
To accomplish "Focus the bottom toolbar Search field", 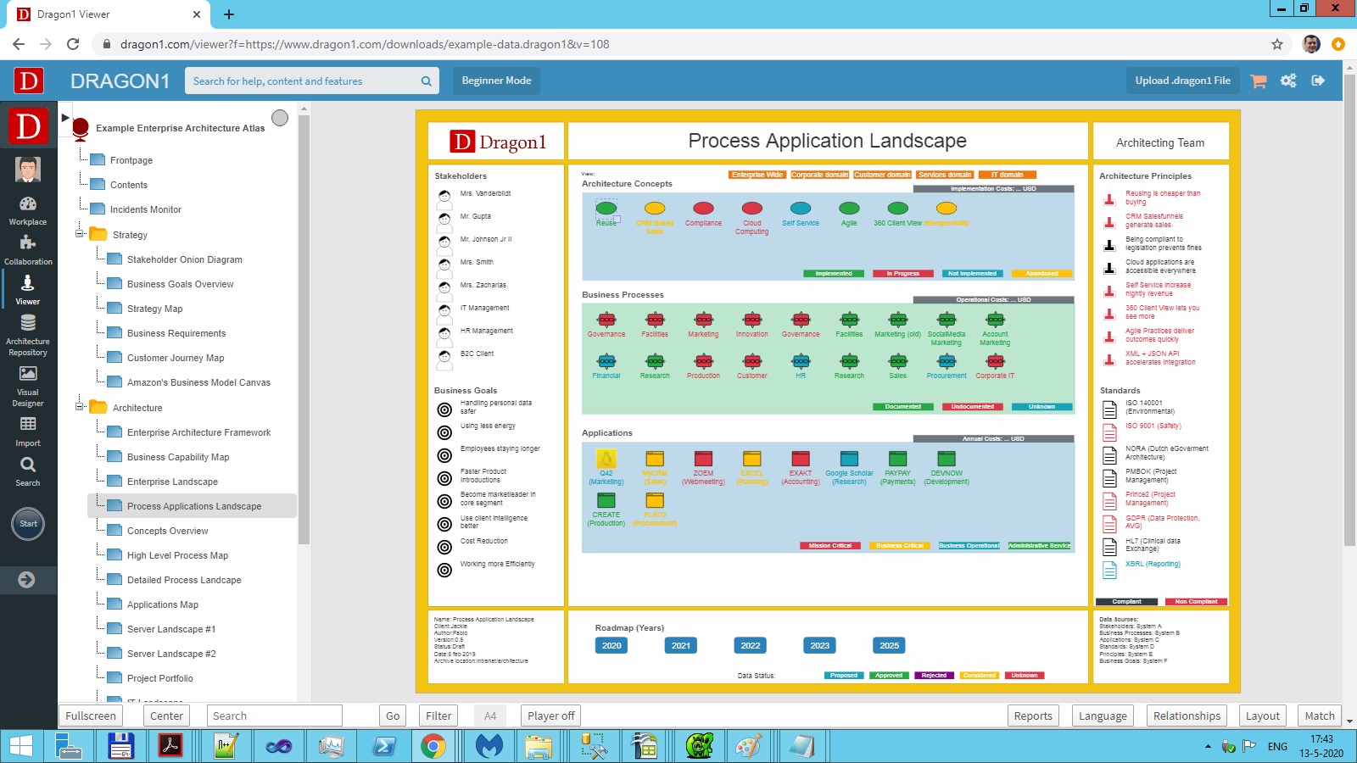I will click(274, 716).
